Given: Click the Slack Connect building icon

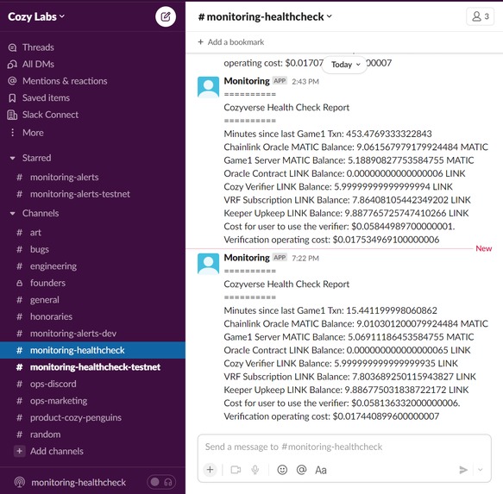Looking at the screenshot, I should 12,115.
